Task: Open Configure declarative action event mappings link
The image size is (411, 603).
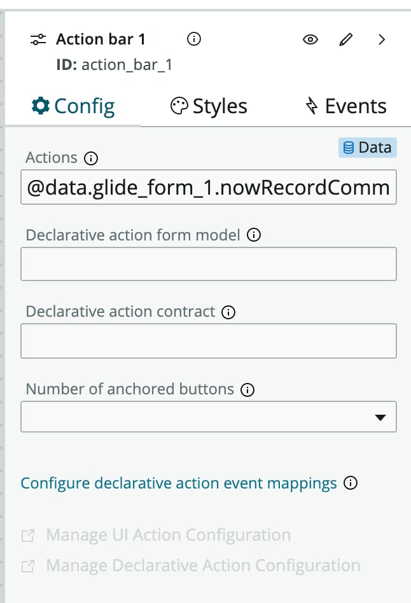Action: (179, 483)
